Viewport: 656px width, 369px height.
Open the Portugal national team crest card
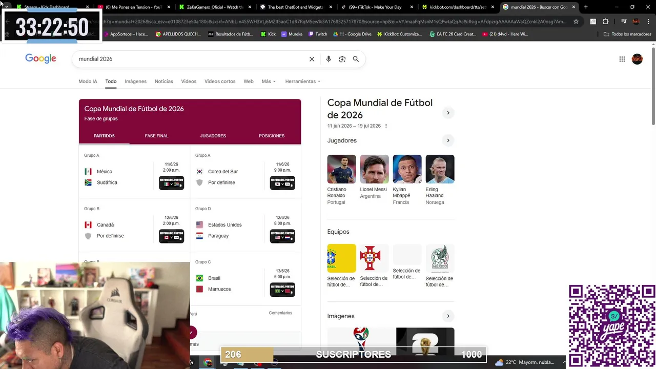click(374, 266)
